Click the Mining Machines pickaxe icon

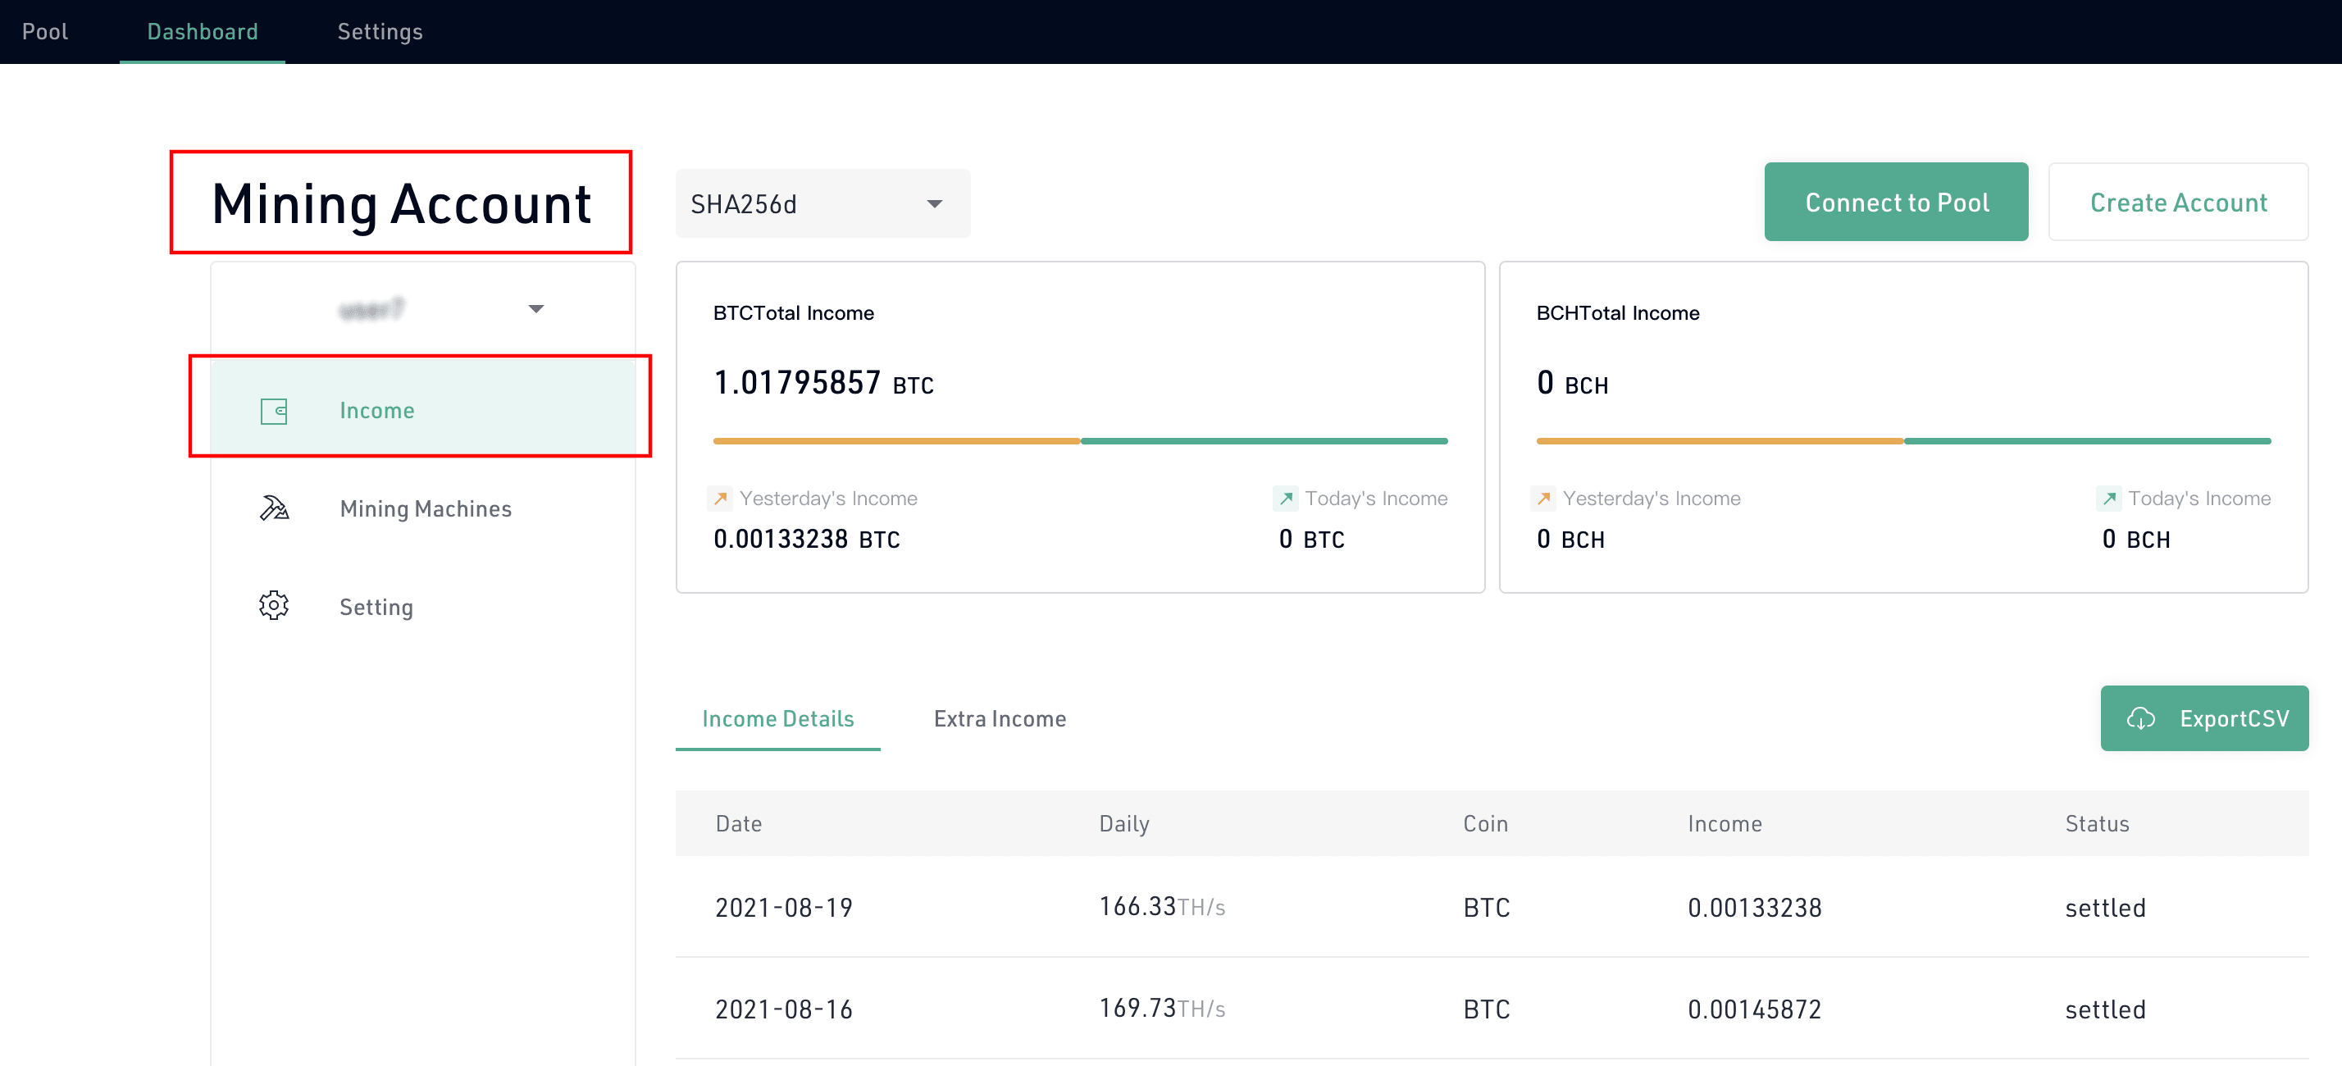pyautogui.click(x=274, y=508)
